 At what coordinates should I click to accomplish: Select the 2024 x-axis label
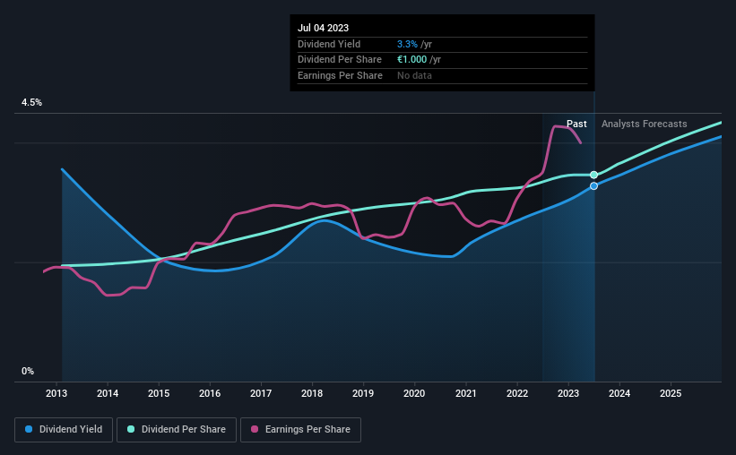pyautogui.click(x=619, y=393)
